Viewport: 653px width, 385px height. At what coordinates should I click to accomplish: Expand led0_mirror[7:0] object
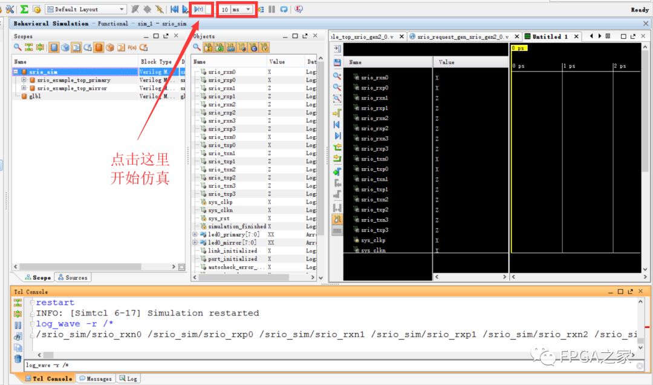(x=195, y=242)
